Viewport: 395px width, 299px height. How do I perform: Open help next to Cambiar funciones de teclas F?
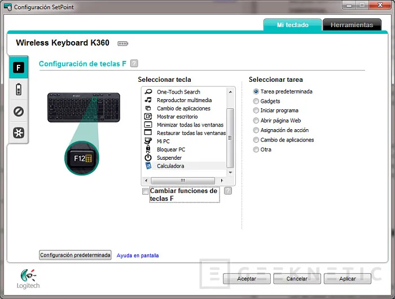pyautogui.click(x=228, y=191)
